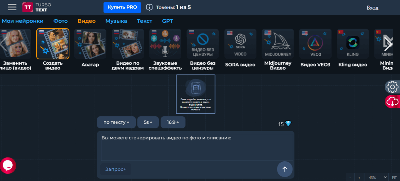This screenshot has height=181, width=400.
Task: Click the Запрос+ button
Action: coord(116,169)
